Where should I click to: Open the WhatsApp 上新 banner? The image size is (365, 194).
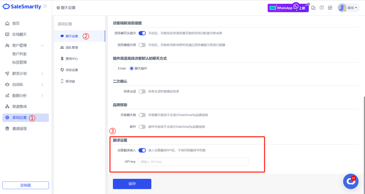tap(288, 8)
